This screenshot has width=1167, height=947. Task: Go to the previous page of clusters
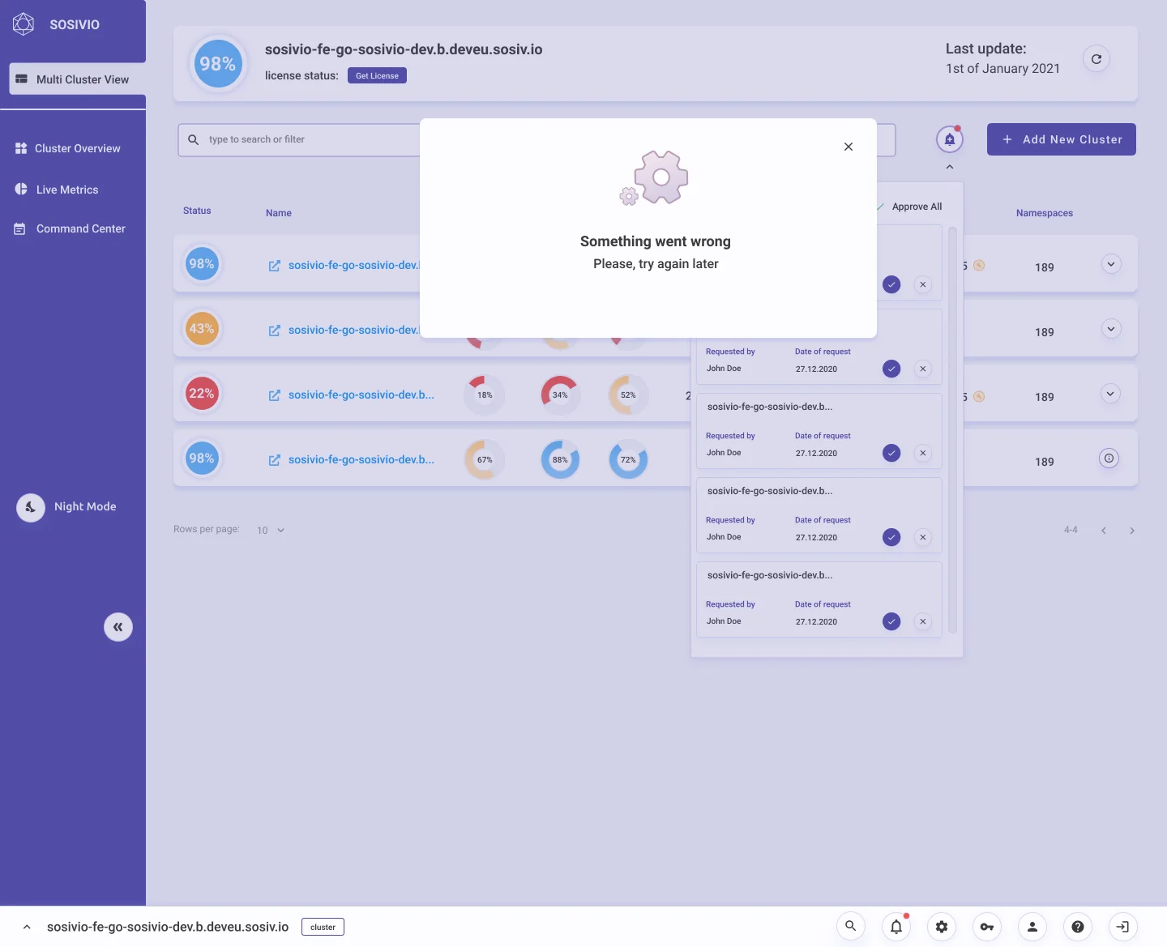tap(1104, 531)
